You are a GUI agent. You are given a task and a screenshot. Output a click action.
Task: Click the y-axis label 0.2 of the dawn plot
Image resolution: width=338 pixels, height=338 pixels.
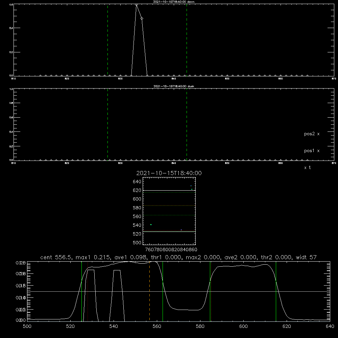[x=11, y=52]
